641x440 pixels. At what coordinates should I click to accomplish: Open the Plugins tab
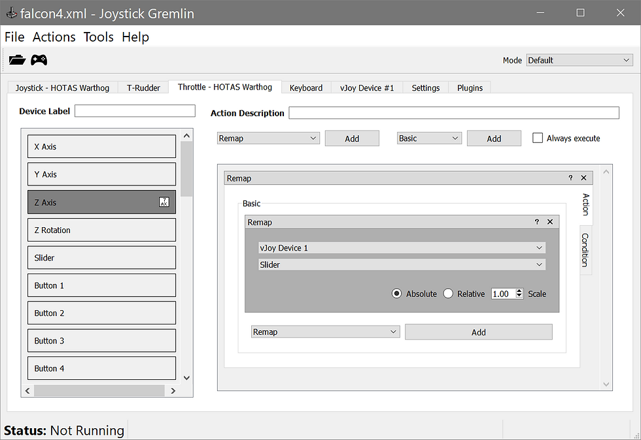470,87
